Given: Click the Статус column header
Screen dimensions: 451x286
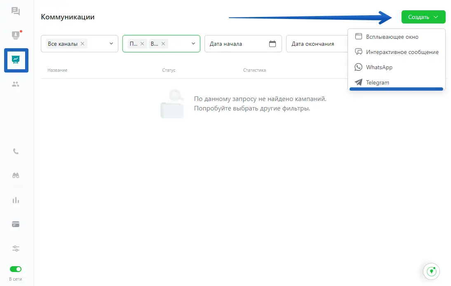Looking at the screenshot, I should (x=169, y=70).
